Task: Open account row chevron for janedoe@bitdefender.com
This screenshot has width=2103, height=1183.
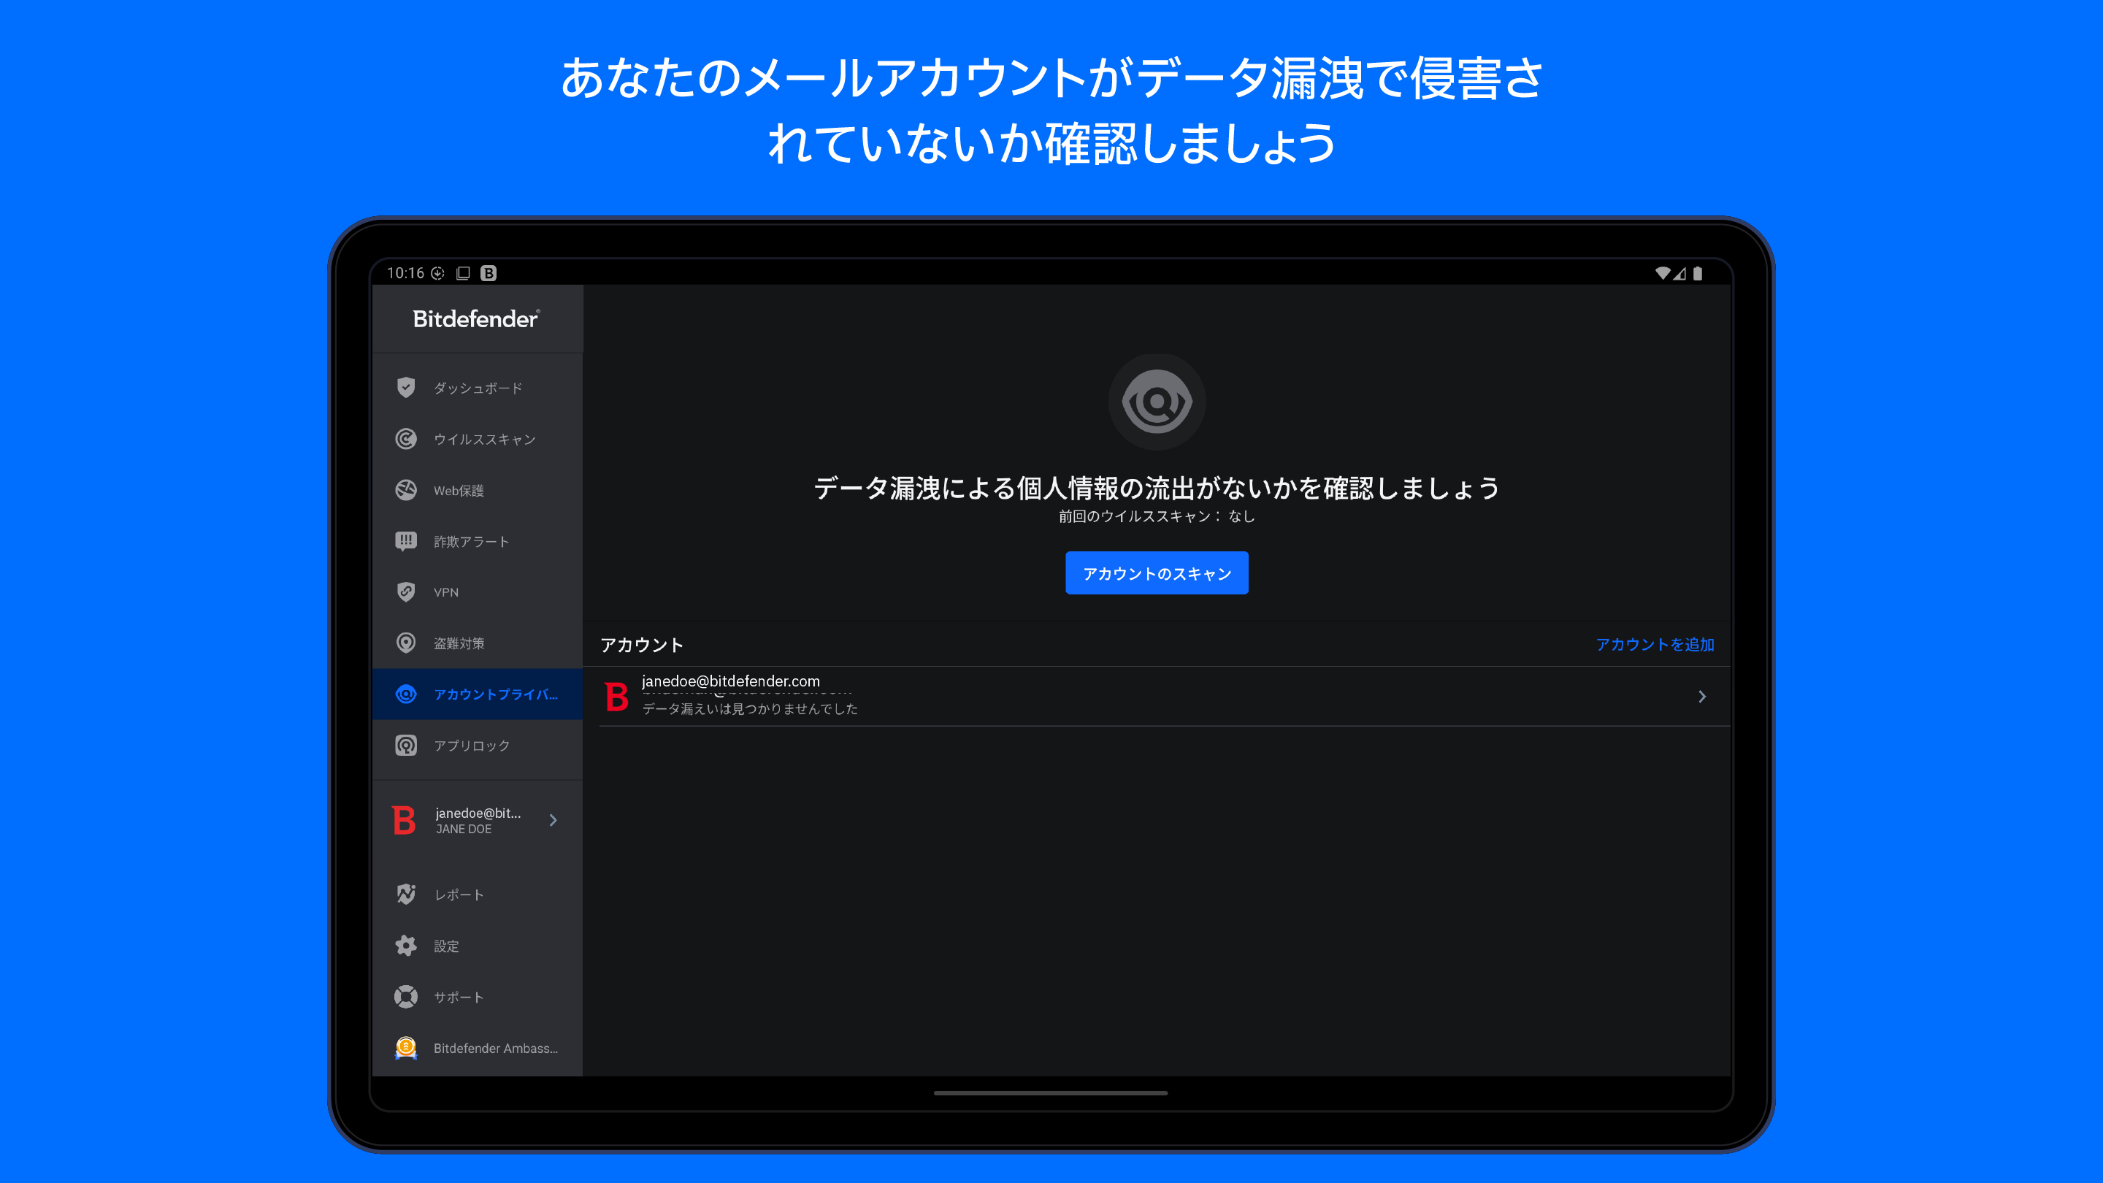Action: coord(1702,697)
